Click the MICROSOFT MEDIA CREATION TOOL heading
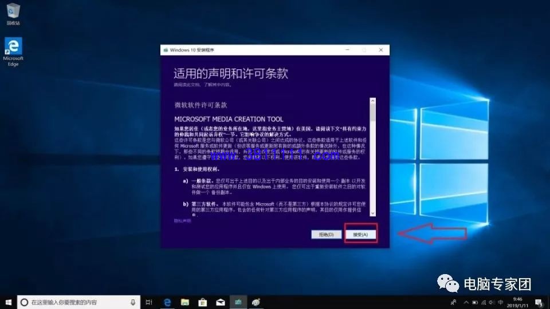 (229, 119)
